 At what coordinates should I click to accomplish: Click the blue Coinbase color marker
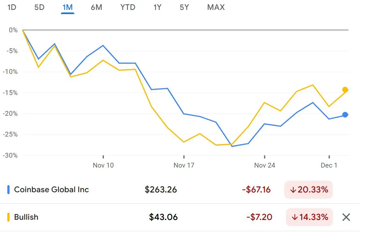pyautogui.click(x=9, y=190)
